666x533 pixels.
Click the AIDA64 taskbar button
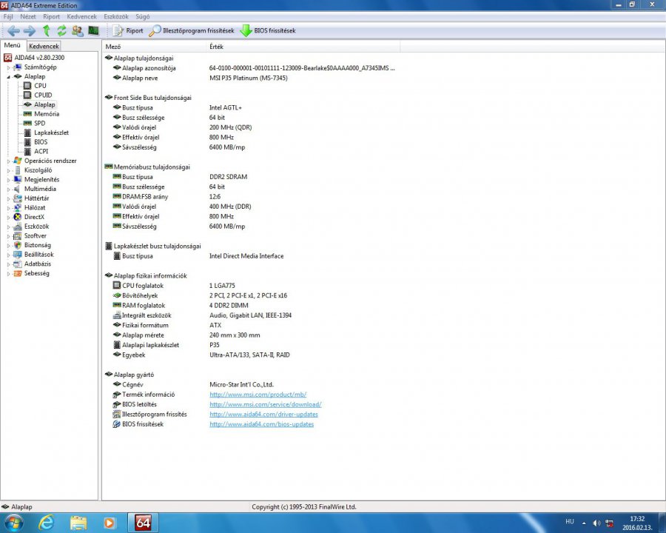143,523
